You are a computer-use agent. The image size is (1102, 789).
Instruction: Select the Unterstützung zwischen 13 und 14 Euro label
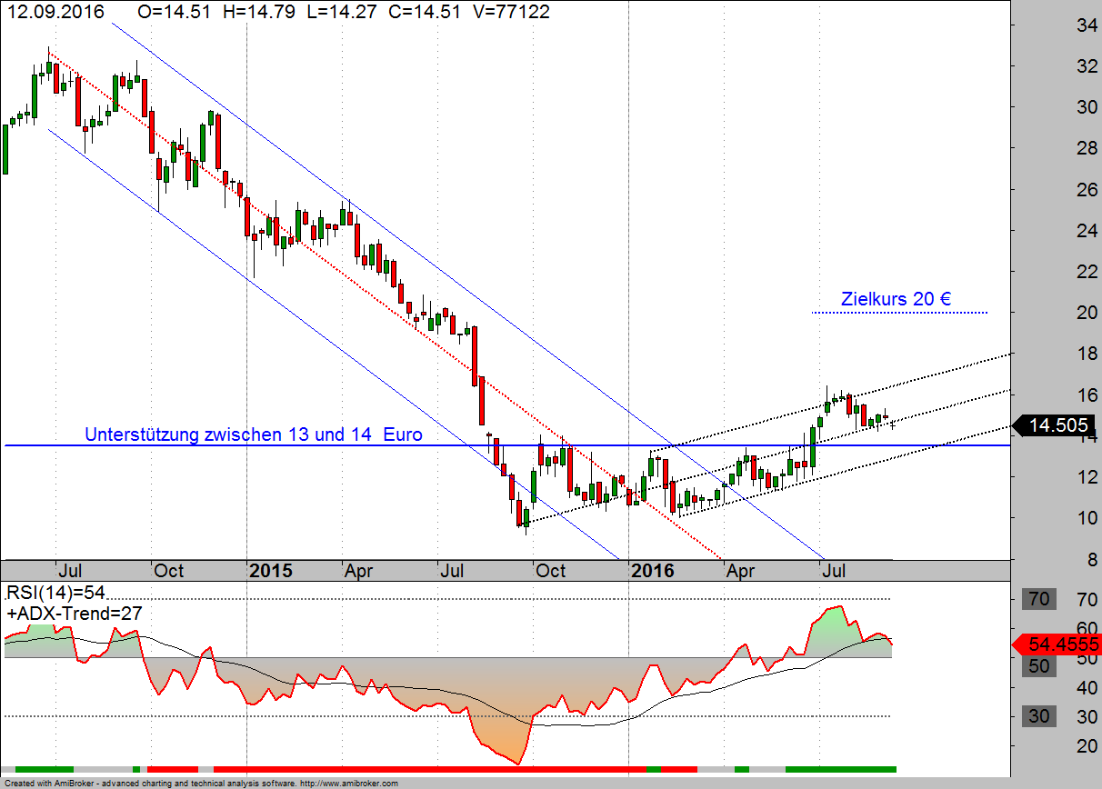click(254, 434)
